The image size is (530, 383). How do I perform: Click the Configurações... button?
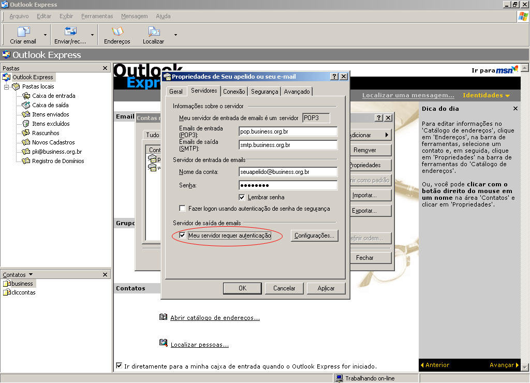click(x=314, y=235)
